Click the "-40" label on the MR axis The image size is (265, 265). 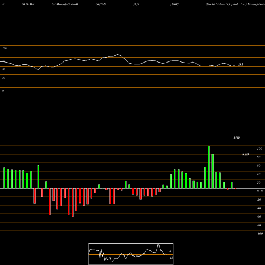coord(259,208)
